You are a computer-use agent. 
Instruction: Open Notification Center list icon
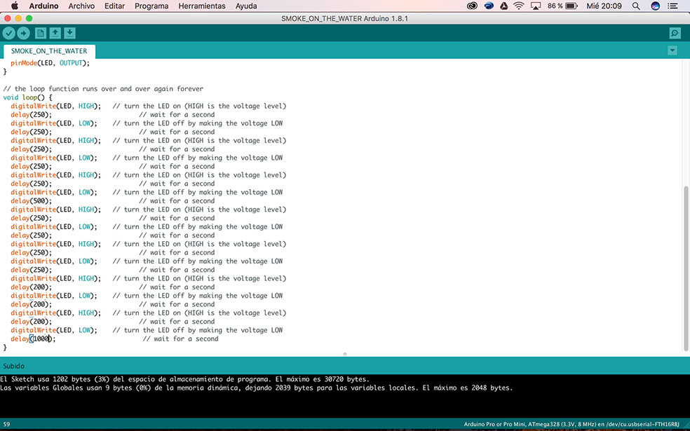pyautogui.click(x=673, y=6)
